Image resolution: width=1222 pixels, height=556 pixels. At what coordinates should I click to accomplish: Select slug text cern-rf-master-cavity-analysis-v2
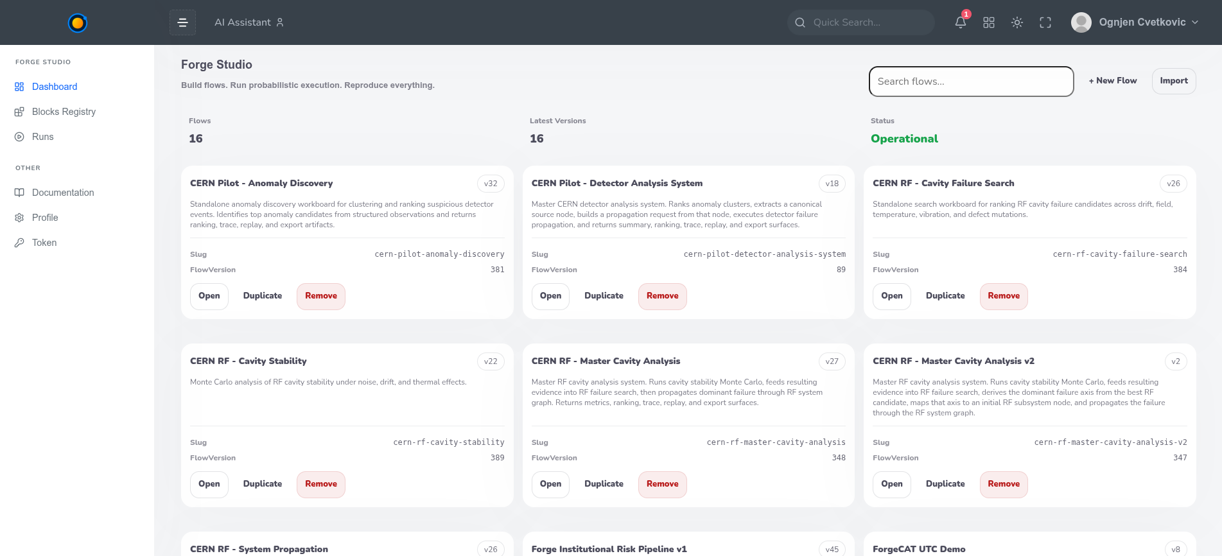(1110, 442)
